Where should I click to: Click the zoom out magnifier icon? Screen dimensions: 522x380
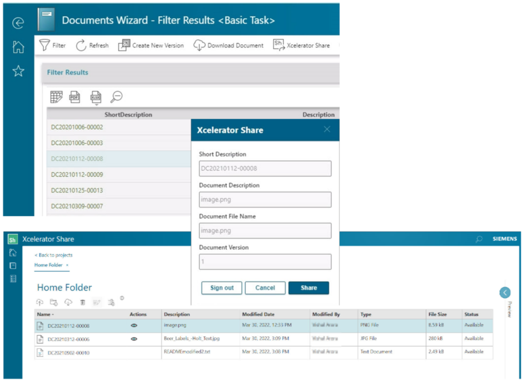pyautogui.click(x=117, y=96)
